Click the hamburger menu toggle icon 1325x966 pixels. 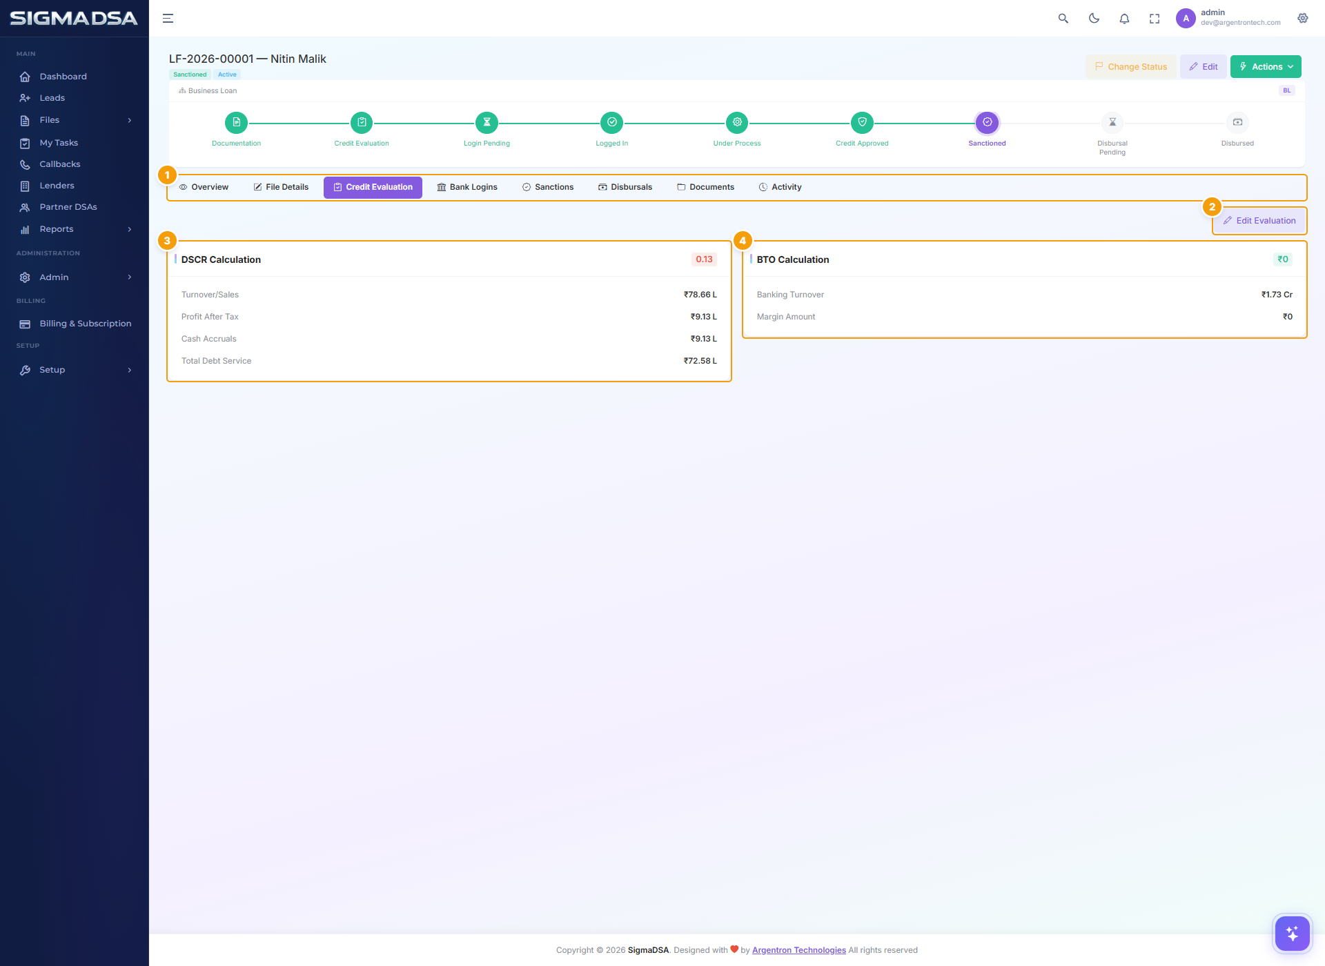click(168, 19)
